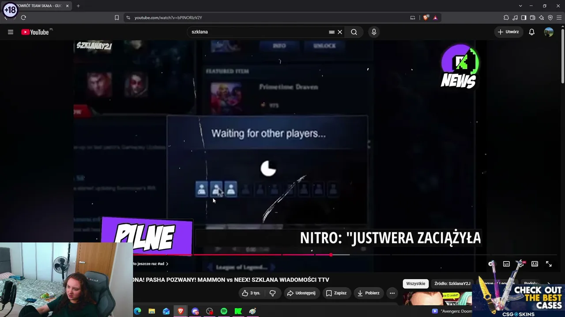This screenshot has height=317, width=565.
Task: Open the media control music note icon
Action: click(x=515, y=18)
